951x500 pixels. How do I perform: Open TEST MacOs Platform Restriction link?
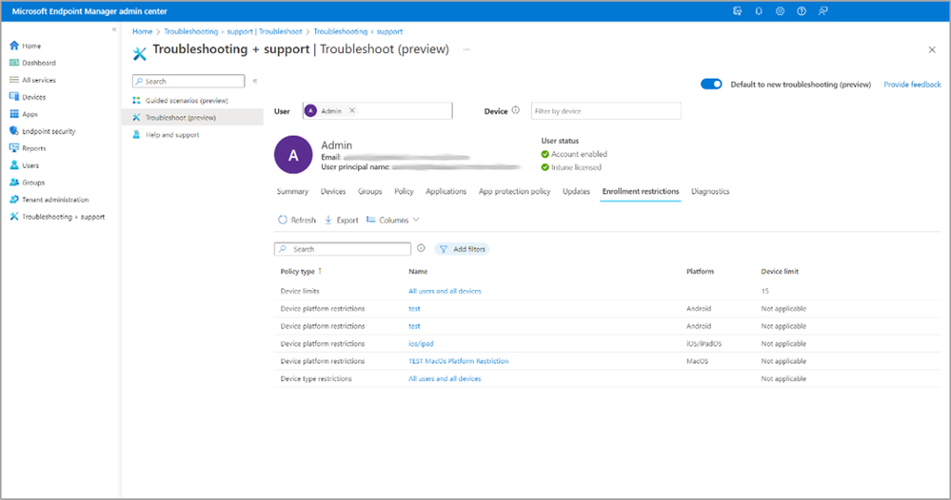coord(459,361)
